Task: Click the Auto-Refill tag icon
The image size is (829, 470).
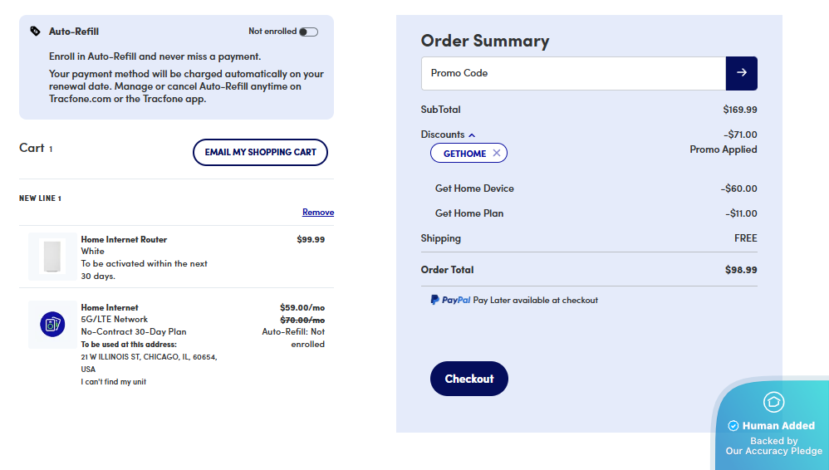Action: 35,32
